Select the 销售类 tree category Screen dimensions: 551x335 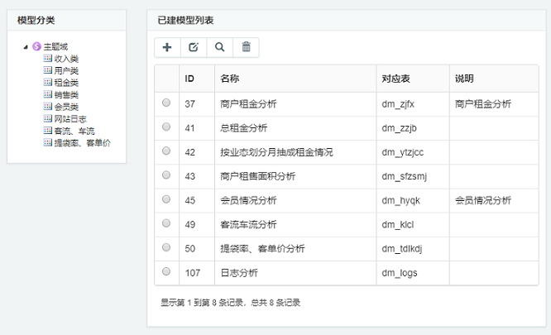(66, 94)
